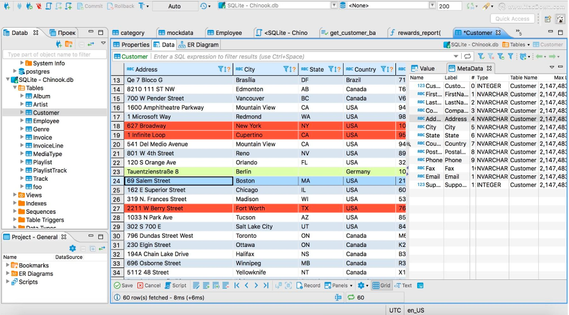Open the Panels dropdown
Screen dimensions: 569x315
[338, 285]
